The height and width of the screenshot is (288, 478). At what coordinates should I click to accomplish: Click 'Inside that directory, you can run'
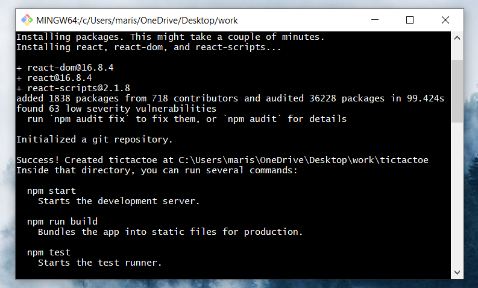pyautogui.click(x=157, y=170)
